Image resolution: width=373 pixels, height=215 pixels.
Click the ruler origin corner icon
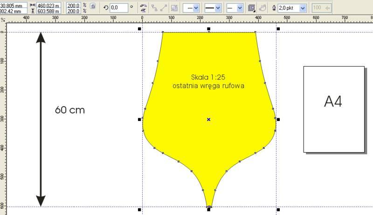pyautogui.click(x=3, y=20)
